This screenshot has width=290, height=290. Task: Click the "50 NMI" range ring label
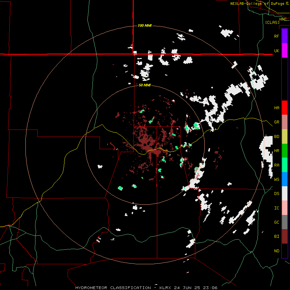coord(145,85)
